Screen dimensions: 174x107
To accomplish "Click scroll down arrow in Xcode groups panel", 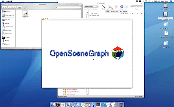I will (87, 95).
